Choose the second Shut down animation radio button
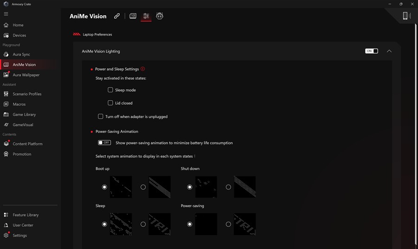The height and width of the screenshot is (249, 418). (x=228, y=187)
